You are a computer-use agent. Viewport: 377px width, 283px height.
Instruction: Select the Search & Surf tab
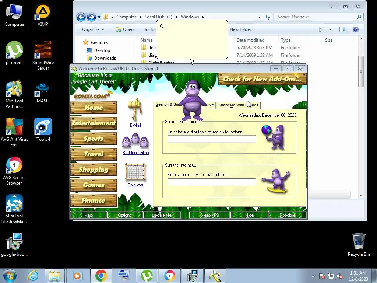tap(167, 104)
